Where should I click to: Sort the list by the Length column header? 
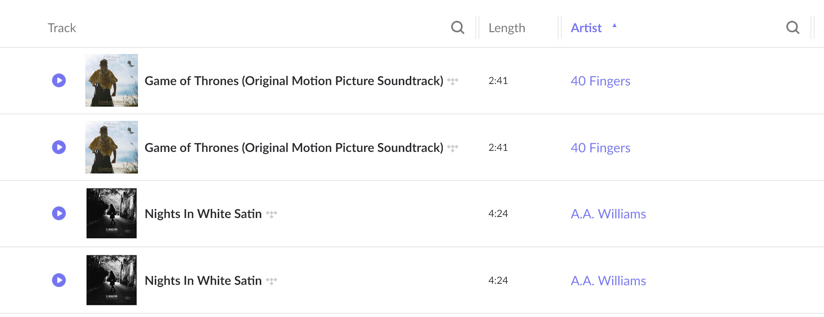[x=507, y=28]
